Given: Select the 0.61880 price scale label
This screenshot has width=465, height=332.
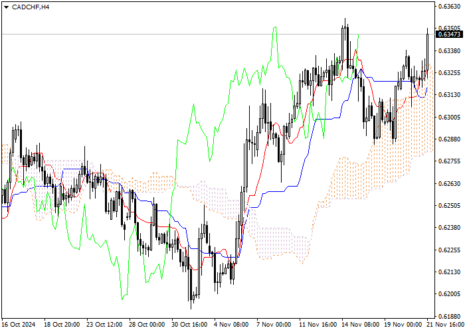Looking at the screenshot, I should [x=449, y=316].
